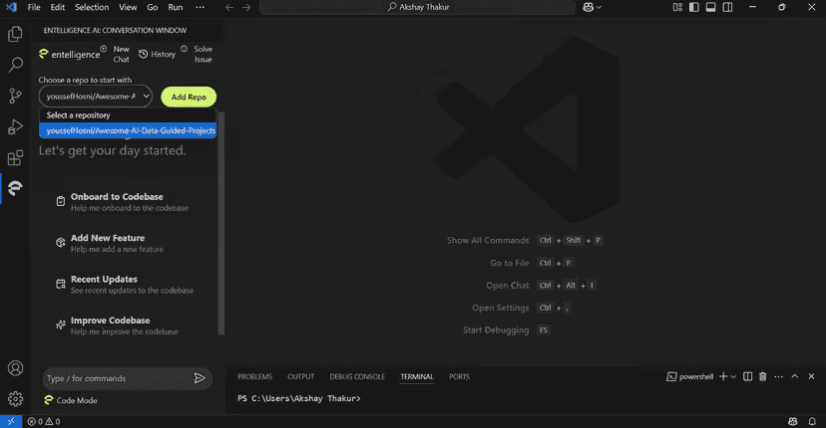
Task: Open the Accounts menu icon
Action: point(15,368)
